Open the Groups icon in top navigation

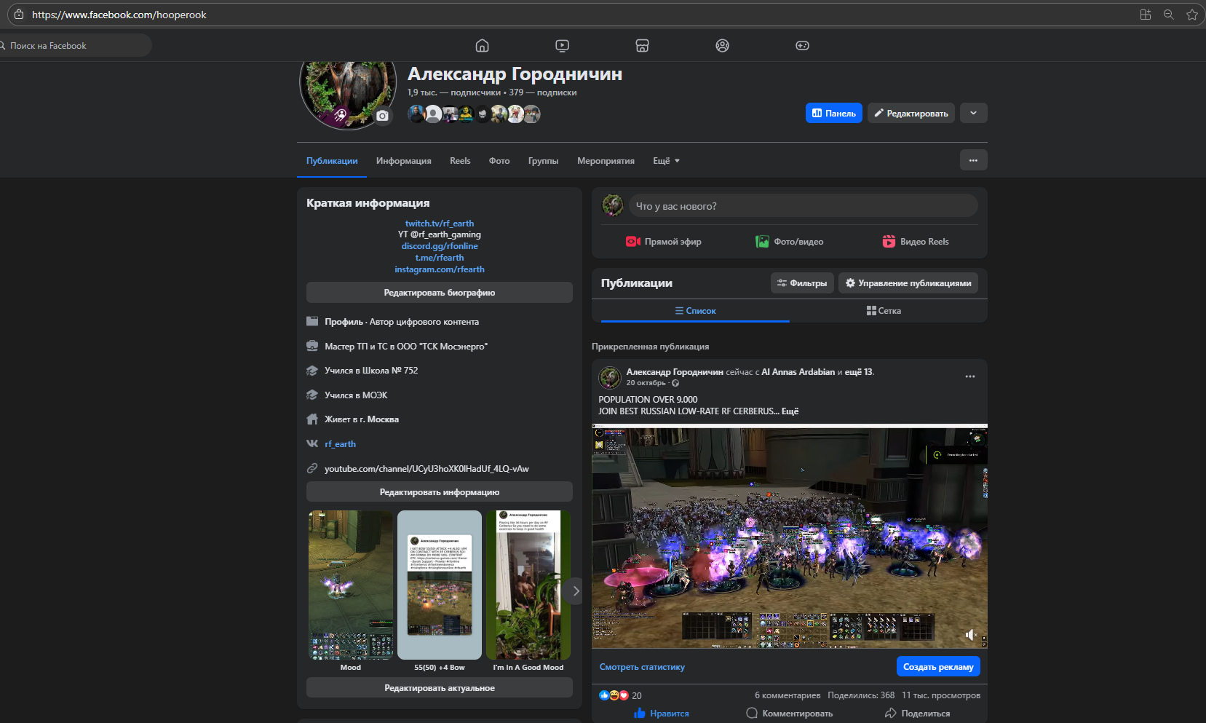(722, 46)
